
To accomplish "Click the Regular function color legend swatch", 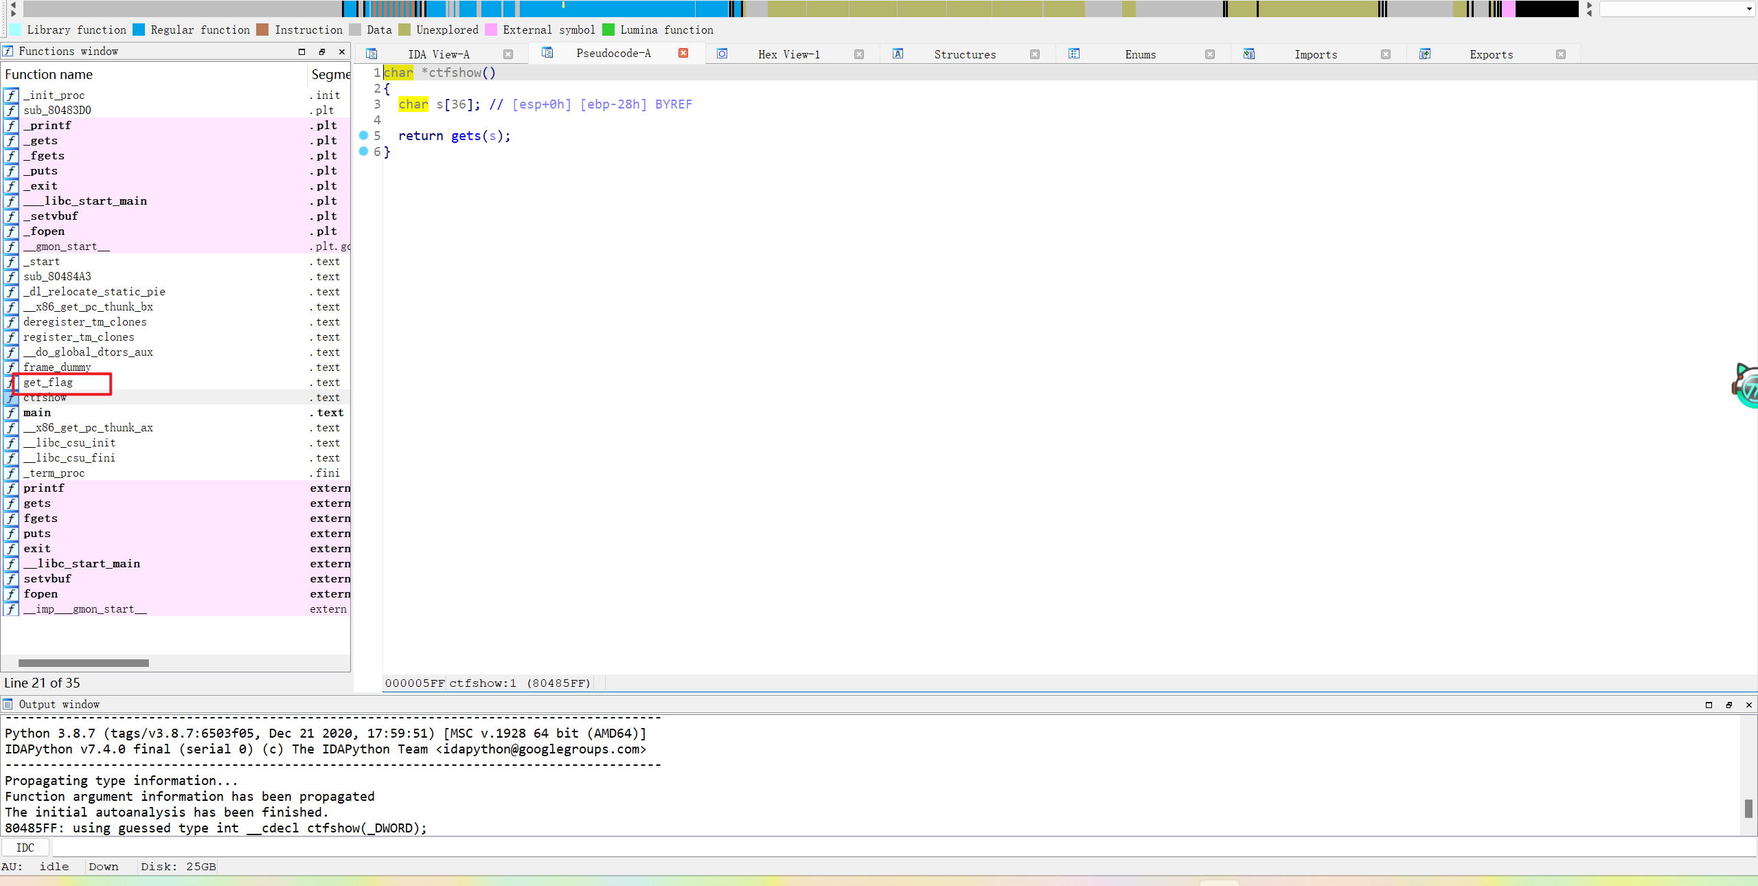I will [139, 30].
